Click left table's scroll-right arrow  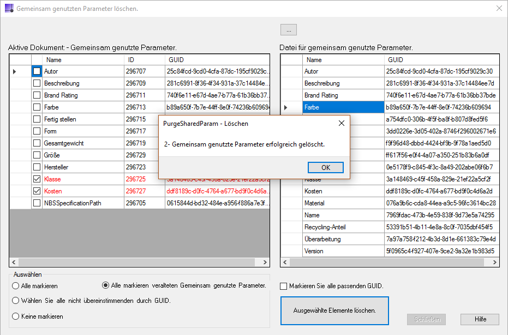point(265,262)
